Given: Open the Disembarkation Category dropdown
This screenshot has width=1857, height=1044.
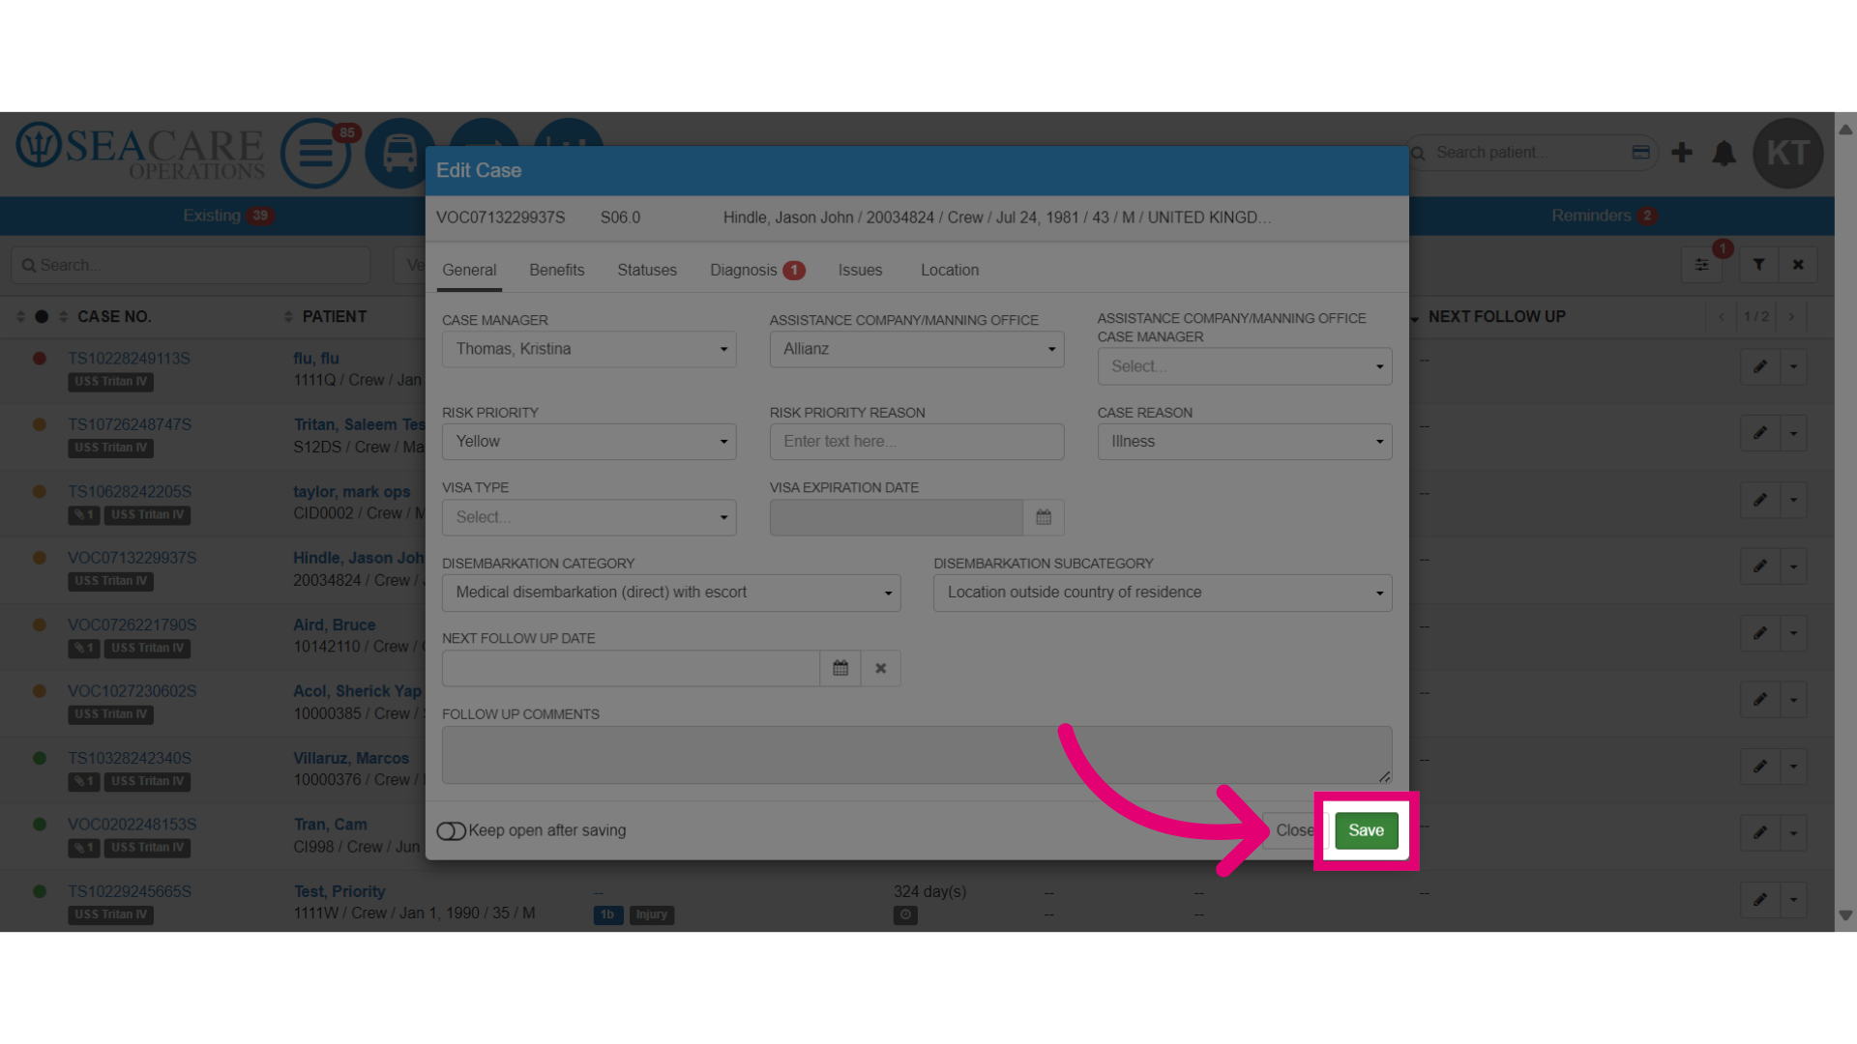Looking at the screenshot, I should [671, 593].
